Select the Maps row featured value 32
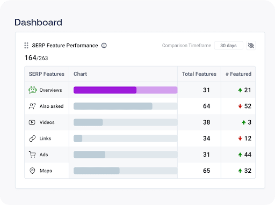This screenshot has height=205, width=275. 248,171
